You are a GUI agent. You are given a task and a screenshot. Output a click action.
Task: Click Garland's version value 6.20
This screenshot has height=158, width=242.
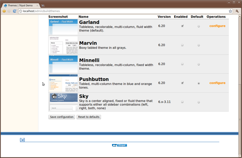point(162,26)
